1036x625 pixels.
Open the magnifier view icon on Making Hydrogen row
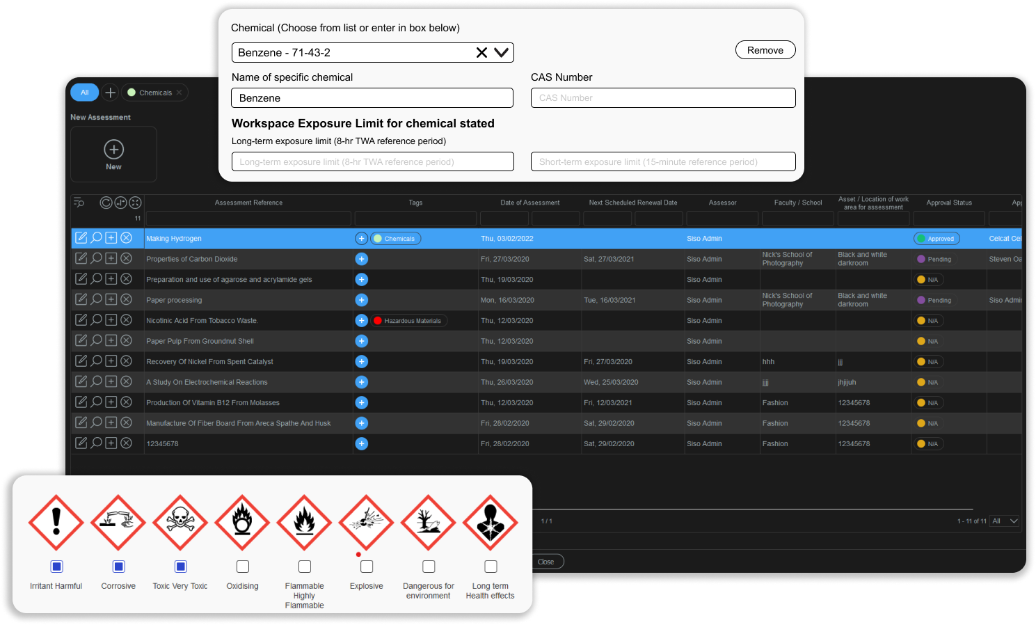pyautogui.click(x=96, y=237)
